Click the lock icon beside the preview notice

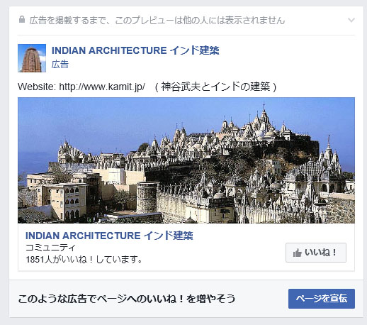[22, 19]
